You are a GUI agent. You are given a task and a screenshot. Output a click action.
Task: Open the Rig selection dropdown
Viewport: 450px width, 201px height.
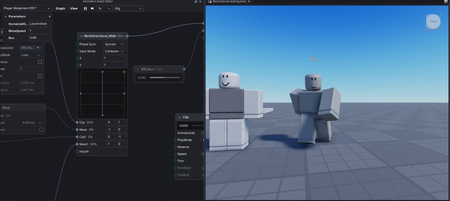tap(128, 8)
